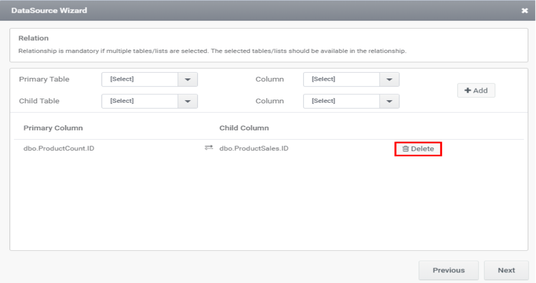Screen dimensions: 536x283
Task: Click the Child Table [Select] field
Action: point(139,101)
